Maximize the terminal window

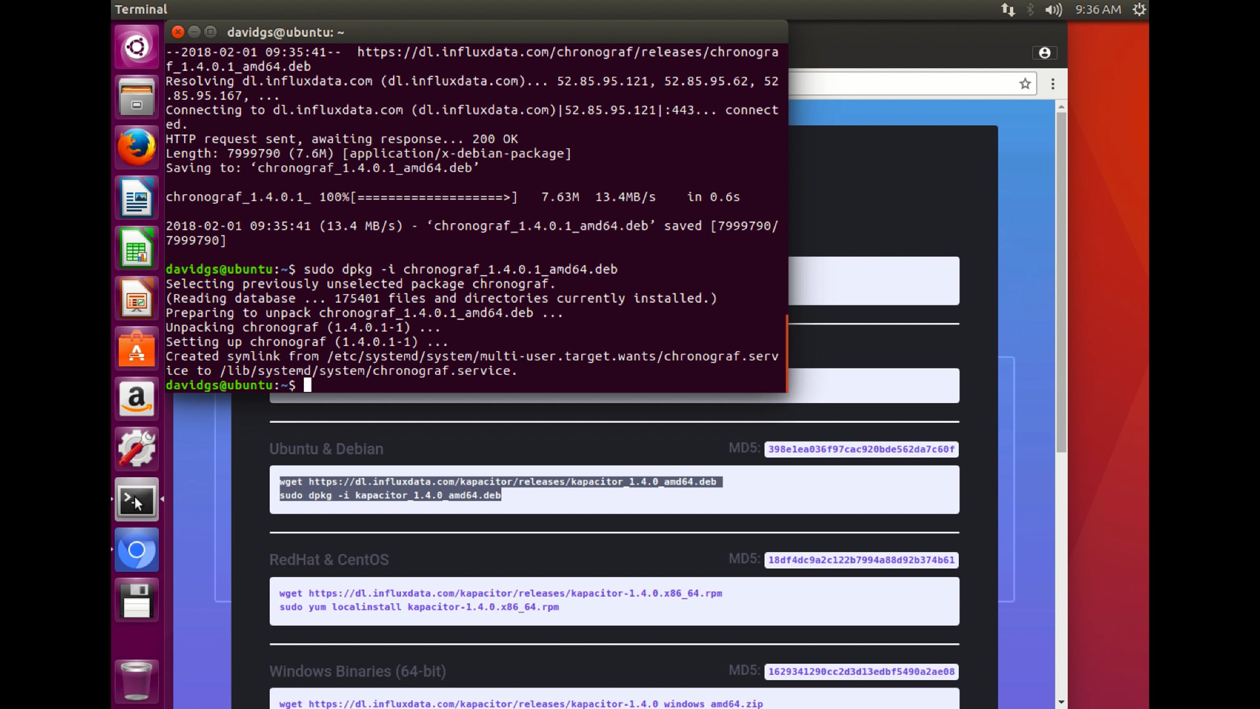tap(211, 32)
